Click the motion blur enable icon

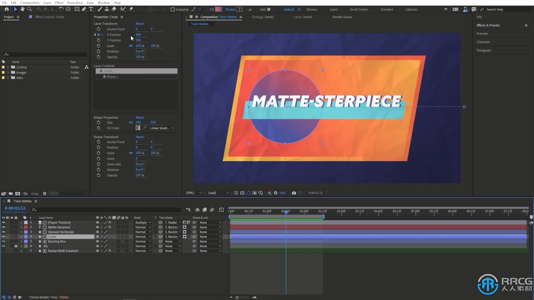coord(212,209)
